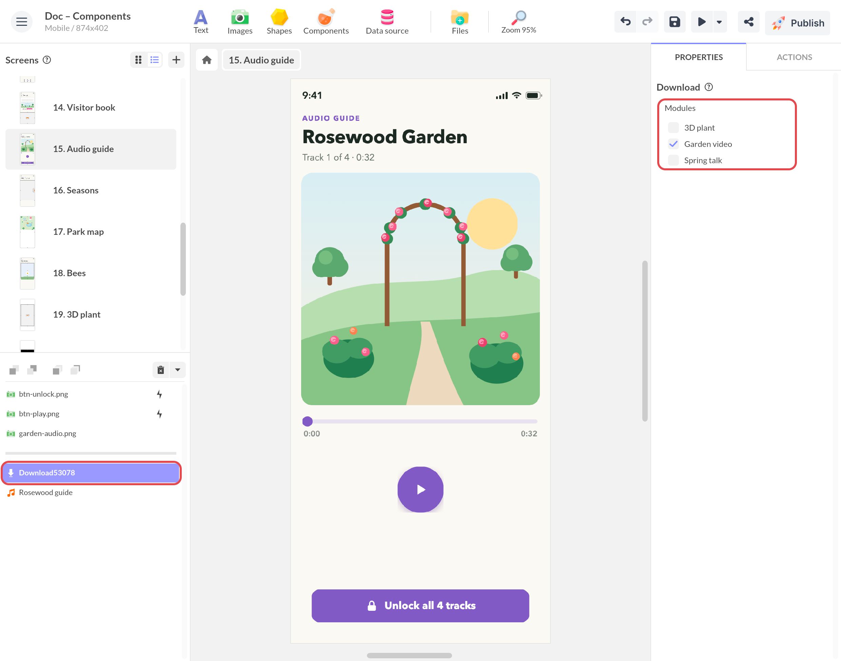Open the Files tool
Screen dimensions: 841x661
[460, 22]
